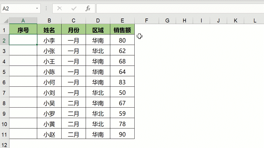
Task: Click the Name Box showing A2
Action: tap(20, 9)
